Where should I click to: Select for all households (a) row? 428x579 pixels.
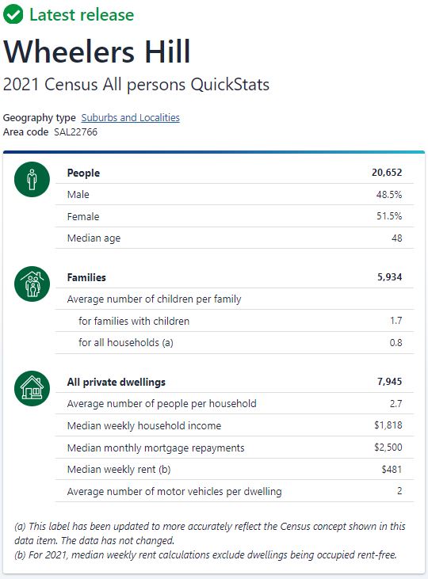[235, 343]
